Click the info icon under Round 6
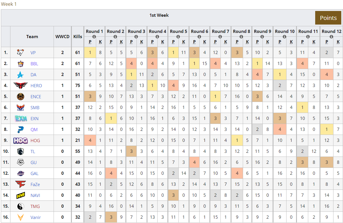The height and width of the screenshot is (223, 343). (199, 37)
